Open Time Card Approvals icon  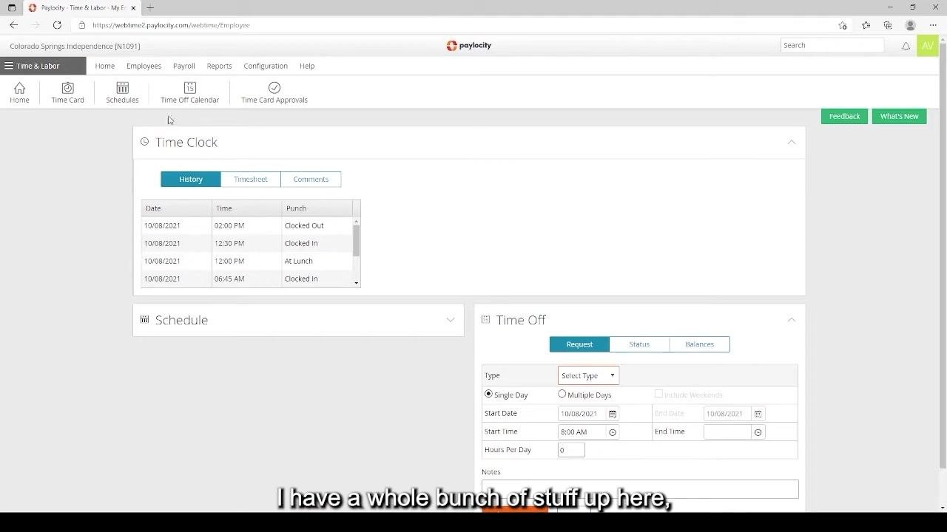(x=274, y=92)
